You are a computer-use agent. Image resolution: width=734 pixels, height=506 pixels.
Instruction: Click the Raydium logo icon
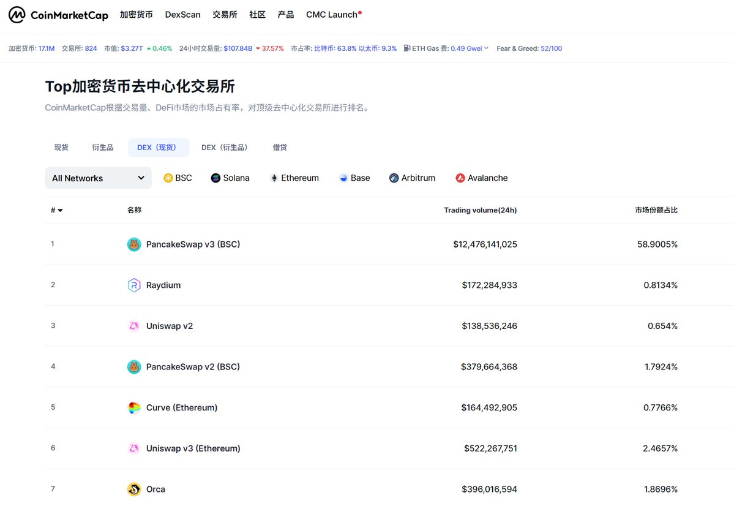[x=134, y=285]
